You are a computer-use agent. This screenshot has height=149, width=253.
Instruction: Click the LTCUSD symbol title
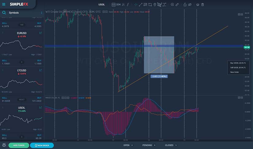point(22,71)
